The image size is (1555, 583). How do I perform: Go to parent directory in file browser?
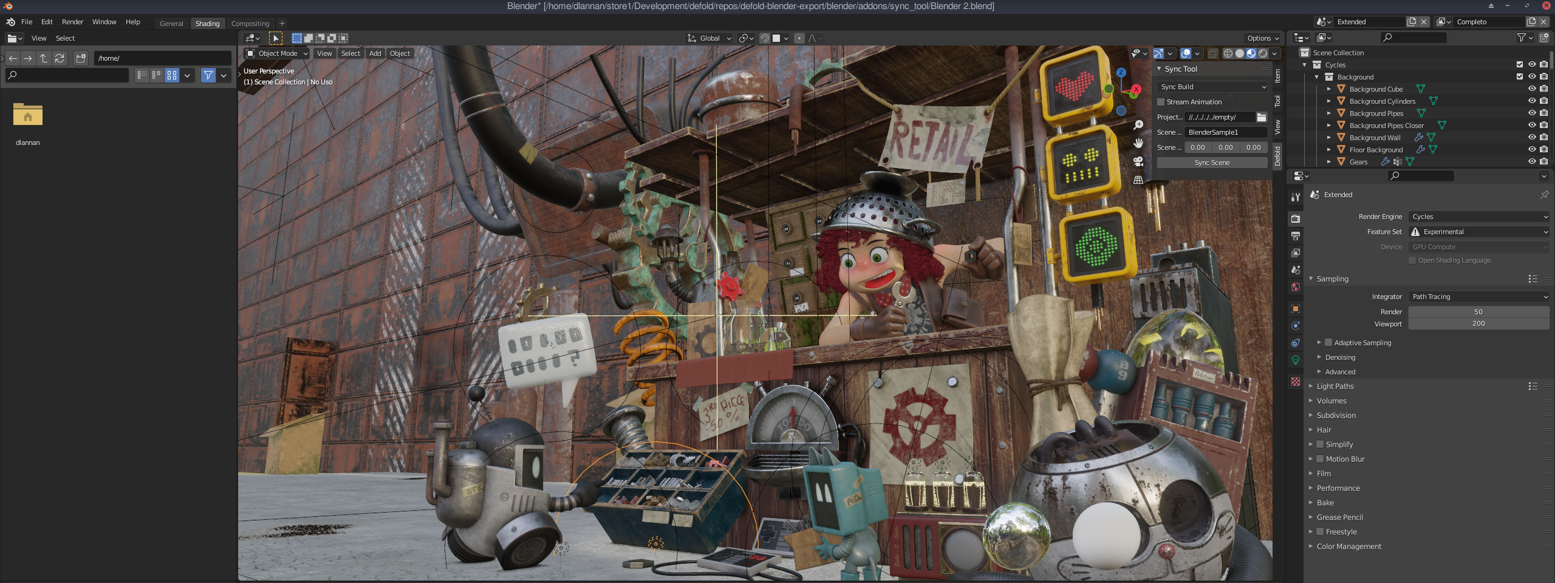pyautogui.click(x=44, y=58)
